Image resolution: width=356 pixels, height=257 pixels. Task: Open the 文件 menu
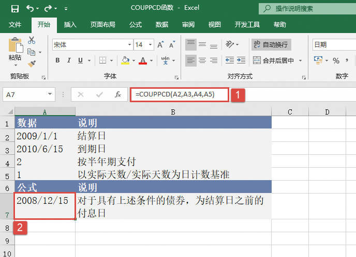[15, 25]
